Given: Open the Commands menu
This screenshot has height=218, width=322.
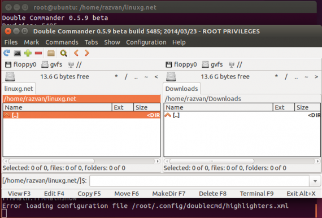Looking at the screenshot, I should click(x=62, y=42).
